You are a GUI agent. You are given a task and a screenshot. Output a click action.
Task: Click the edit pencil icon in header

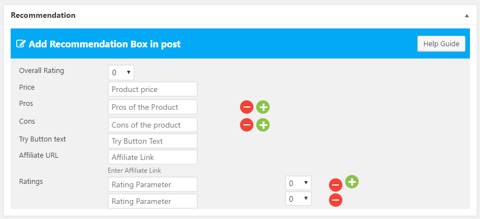21,44
